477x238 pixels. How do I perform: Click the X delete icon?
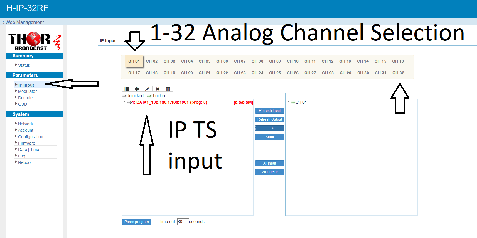click(158, 89)
